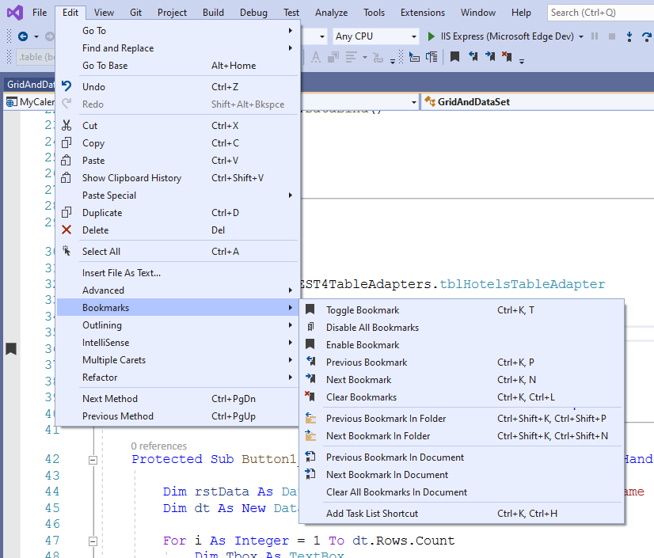This screenshot has height=558, width=654.
Task: Open the File menu
Action: tap(40, 13)
